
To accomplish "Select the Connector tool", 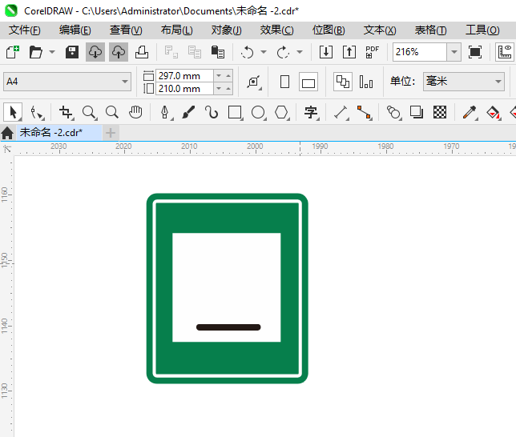I will point(365,113).
